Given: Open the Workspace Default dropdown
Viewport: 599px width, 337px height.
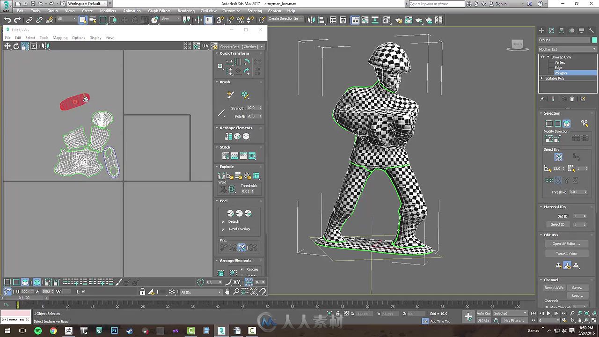Looking at the screenshot, I should tap(87, 3).
